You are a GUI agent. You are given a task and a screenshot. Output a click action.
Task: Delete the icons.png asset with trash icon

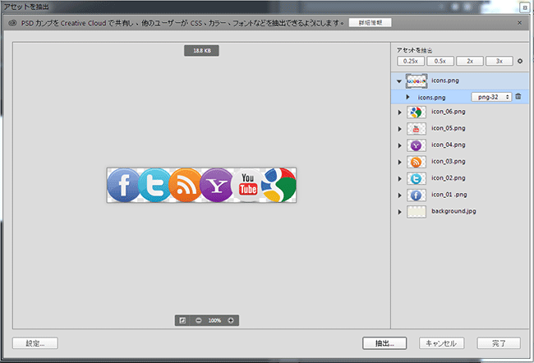pos(518,97)
